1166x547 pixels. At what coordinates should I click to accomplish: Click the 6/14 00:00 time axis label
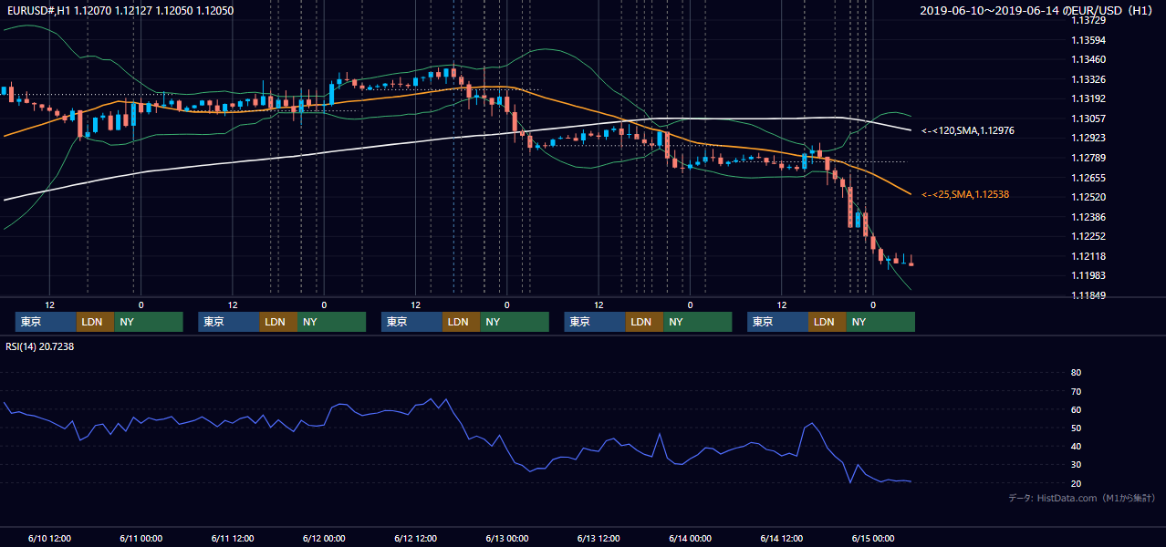691,538
